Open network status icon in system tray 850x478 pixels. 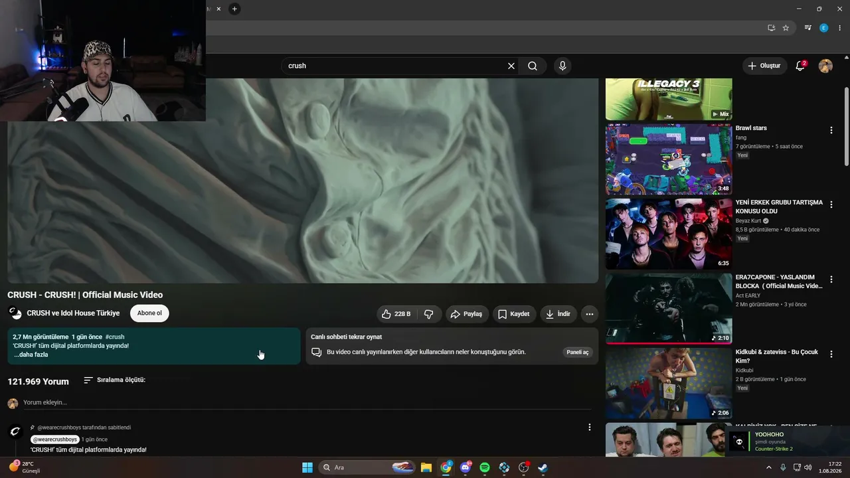797,467
